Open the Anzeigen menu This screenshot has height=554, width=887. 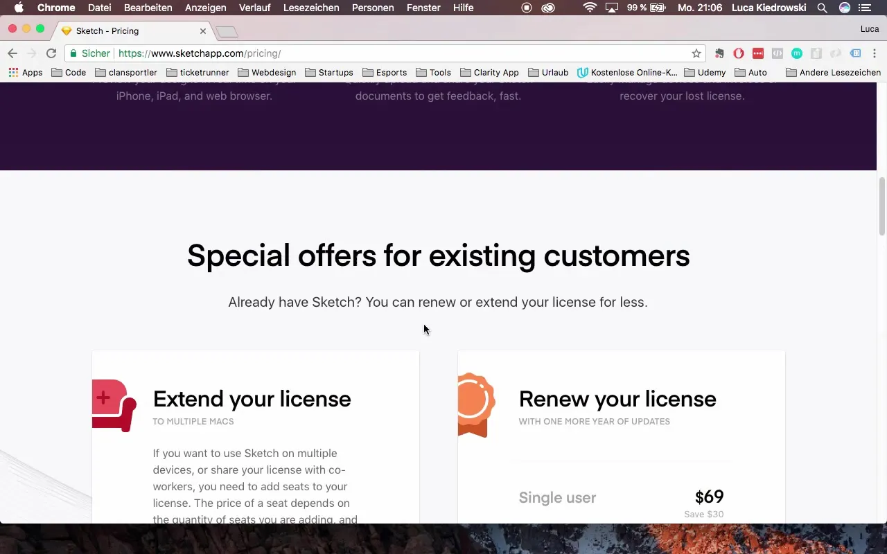(x=206, y=8)
